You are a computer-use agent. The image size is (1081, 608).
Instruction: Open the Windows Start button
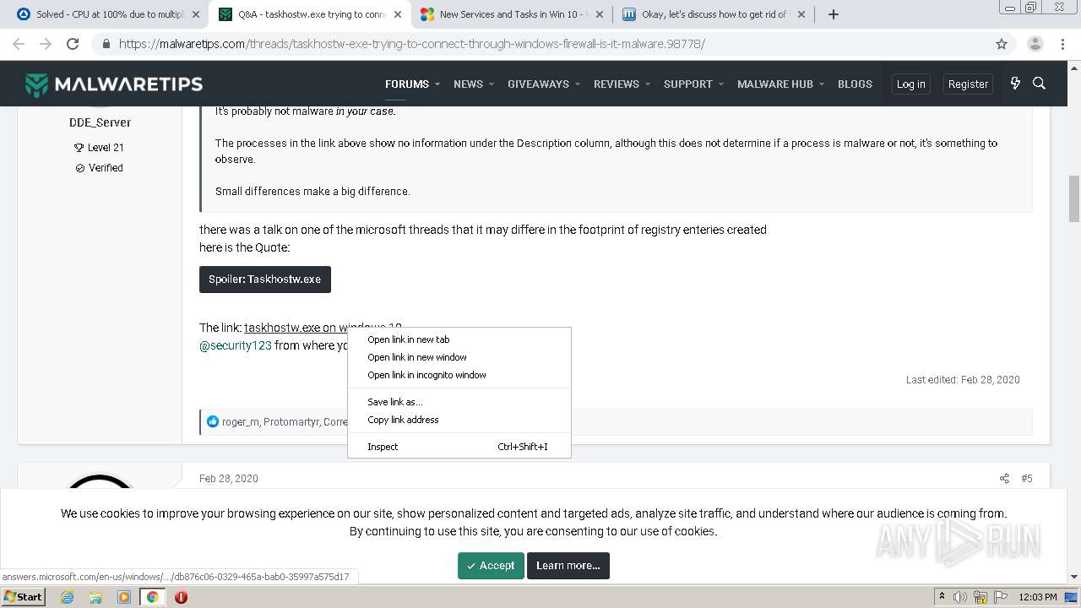point(24,597)
